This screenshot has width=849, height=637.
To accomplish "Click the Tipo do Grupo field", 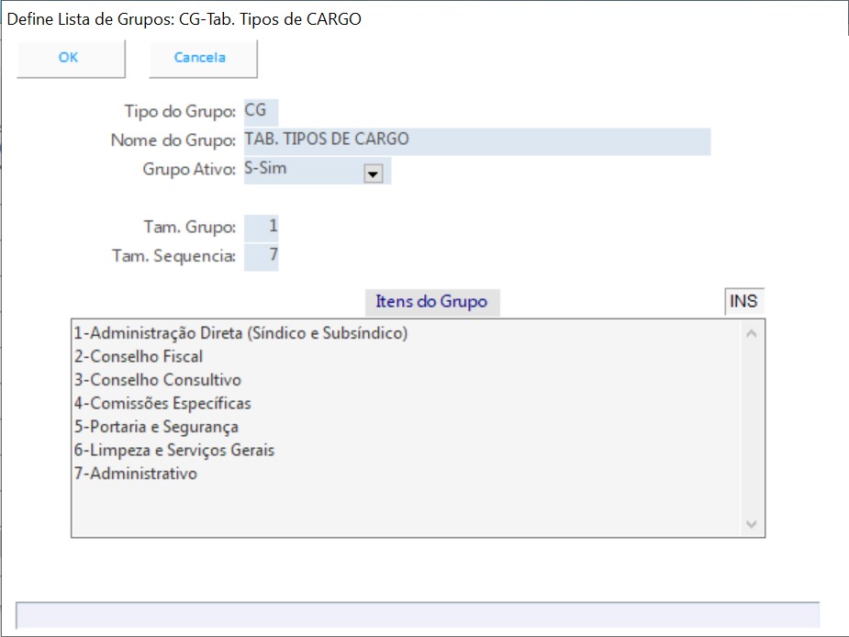I will pyautogui.click(x=261, y=111).
